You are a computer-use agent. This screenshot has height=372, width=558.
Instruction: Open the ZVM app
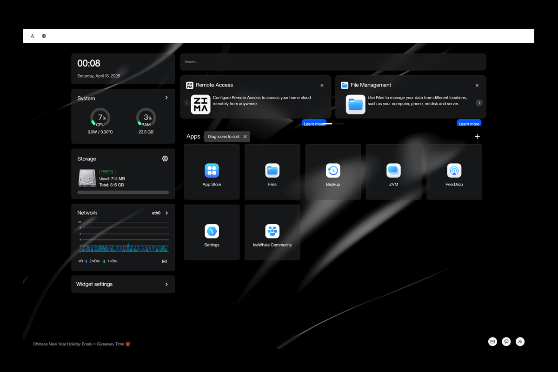click(393, 172)
